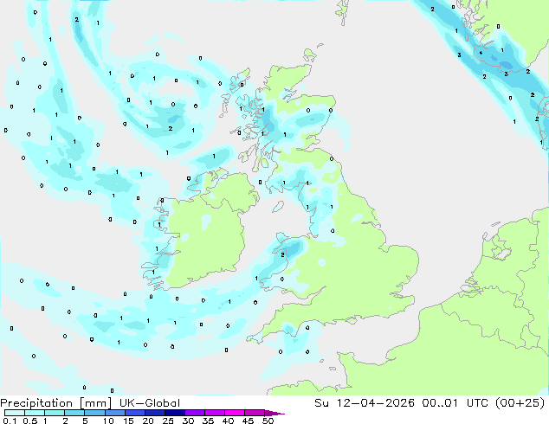Click the '(00+25)' forecast offset text
This screenshot has height=424, width=549.
tap(521, 403)
